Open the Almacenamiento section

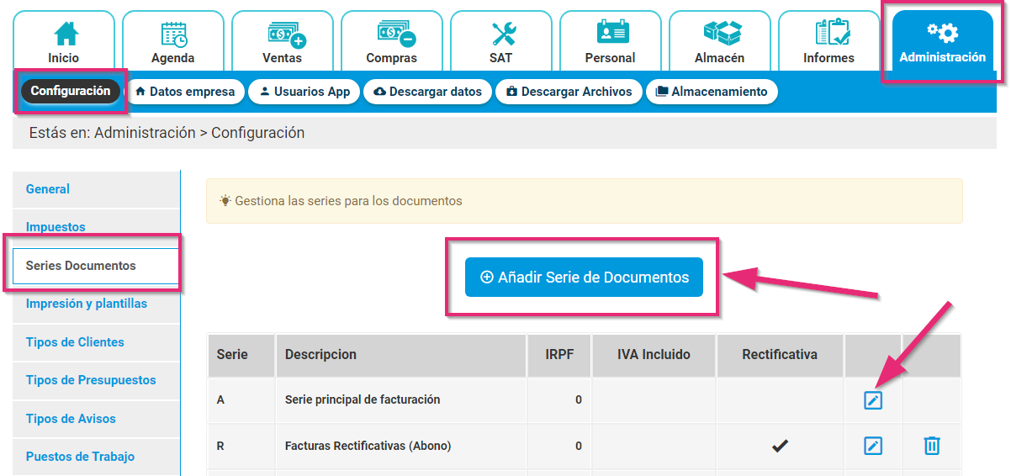tap(712, 92)
